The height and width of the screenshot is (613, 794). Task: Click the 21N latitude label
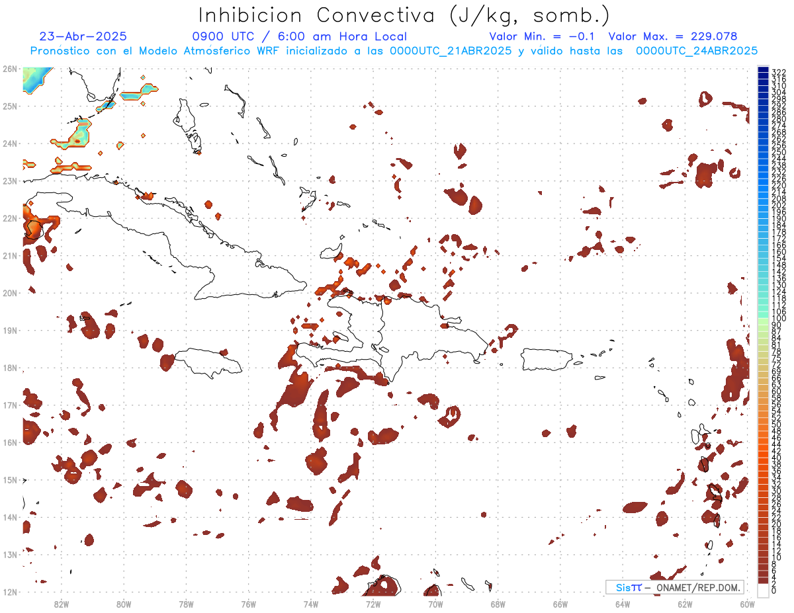(9, 255)
